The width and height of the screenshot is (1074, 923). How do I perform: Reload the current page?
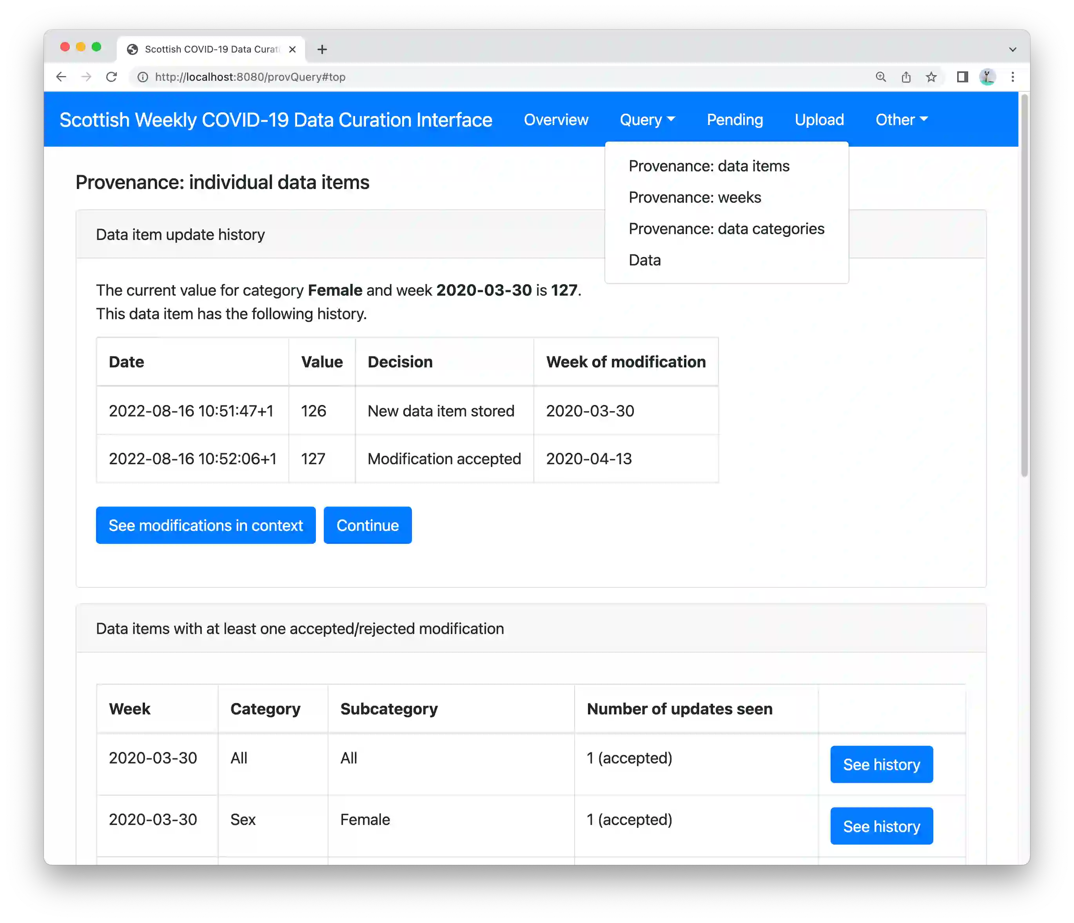(111, 77)
